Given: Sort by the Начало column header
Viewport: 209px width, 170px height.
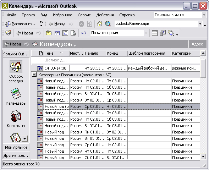Looking at the screenshot, I should [x=95, y=53].
